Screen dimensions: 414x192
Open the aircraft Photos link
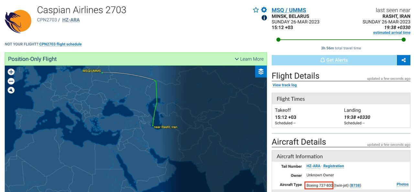(x=402, y=184)
